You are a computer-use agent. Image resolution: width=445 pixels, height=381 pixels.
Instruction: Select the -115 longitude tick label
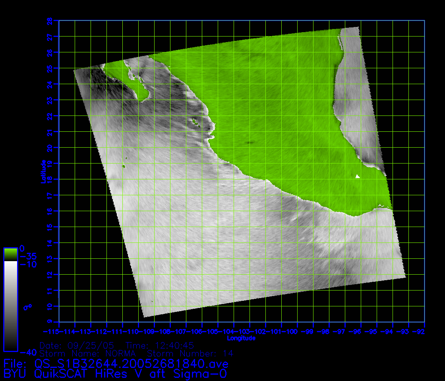coord(51,331)
